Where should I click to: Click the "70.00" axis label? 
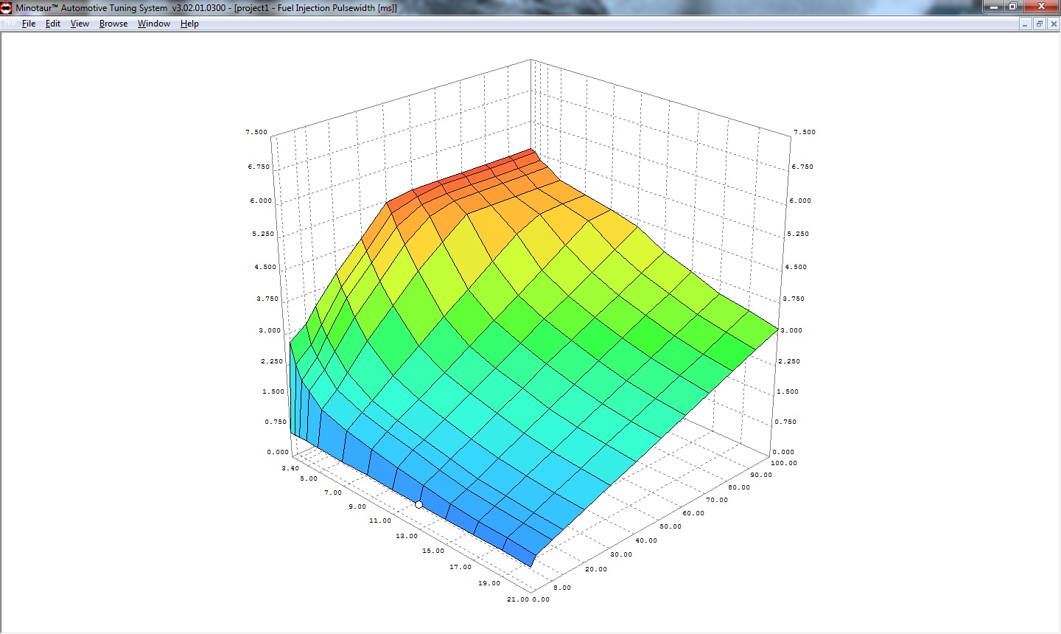pos(717,500)
